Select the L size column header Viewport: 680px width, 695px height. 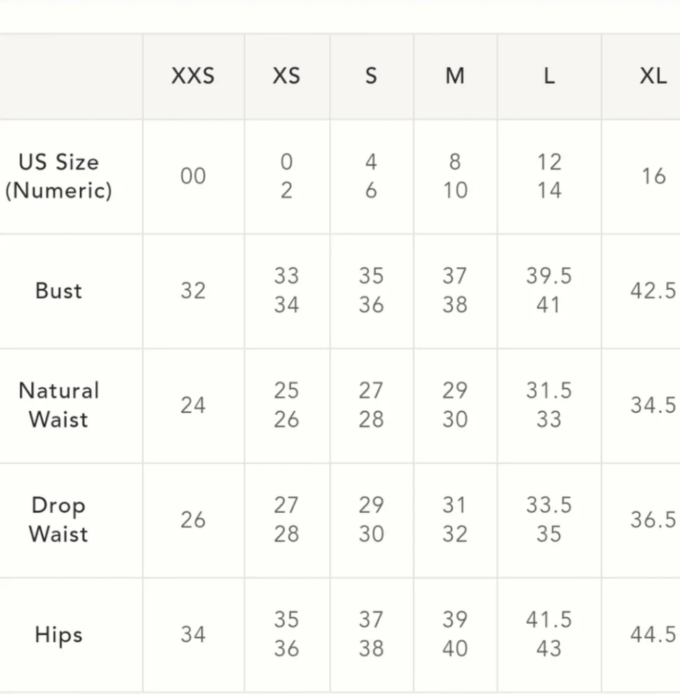[549, 76]
